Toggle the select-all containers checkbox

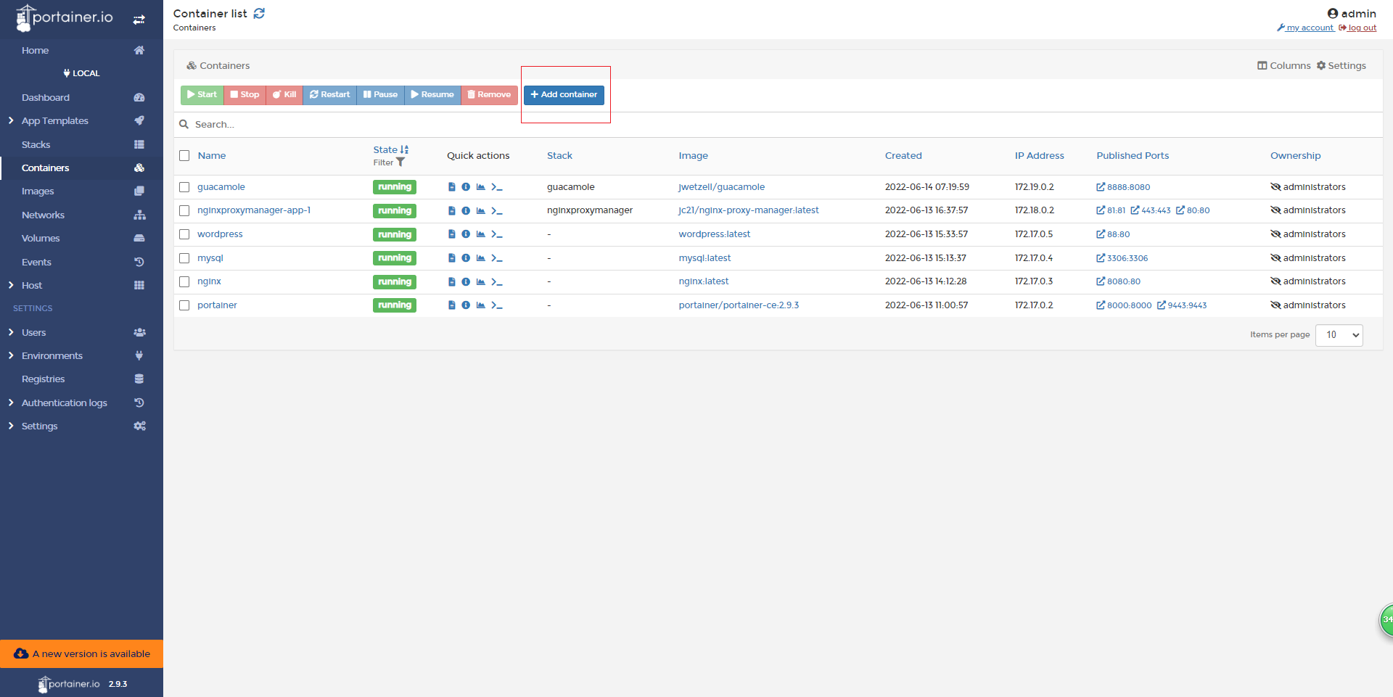184,156
